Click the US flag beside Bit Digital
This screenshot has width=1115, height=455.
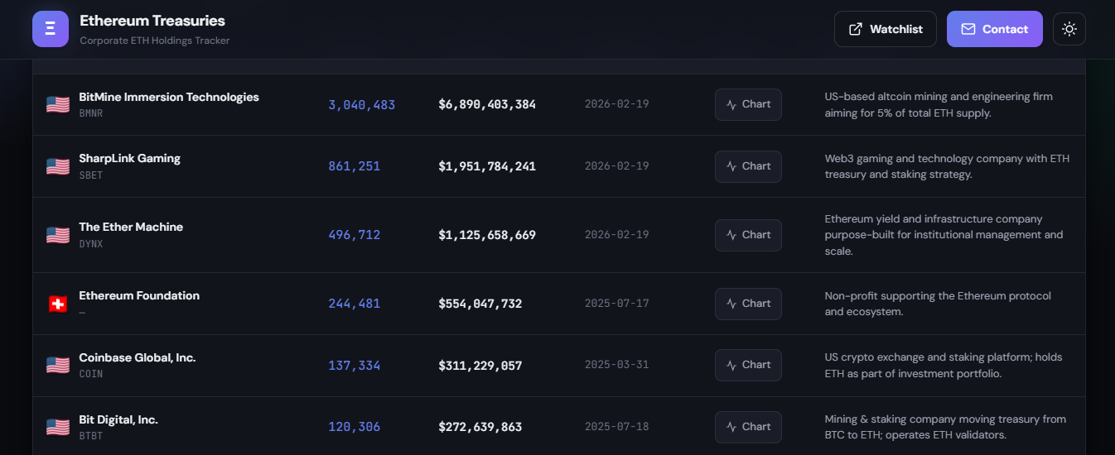(x=58, y=427)
